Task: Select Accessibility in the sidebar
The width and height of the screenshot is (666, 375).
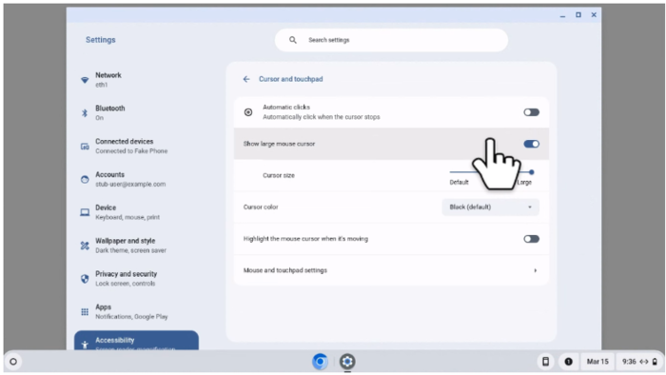Action: pyautogui.click(x=136, y=341)
